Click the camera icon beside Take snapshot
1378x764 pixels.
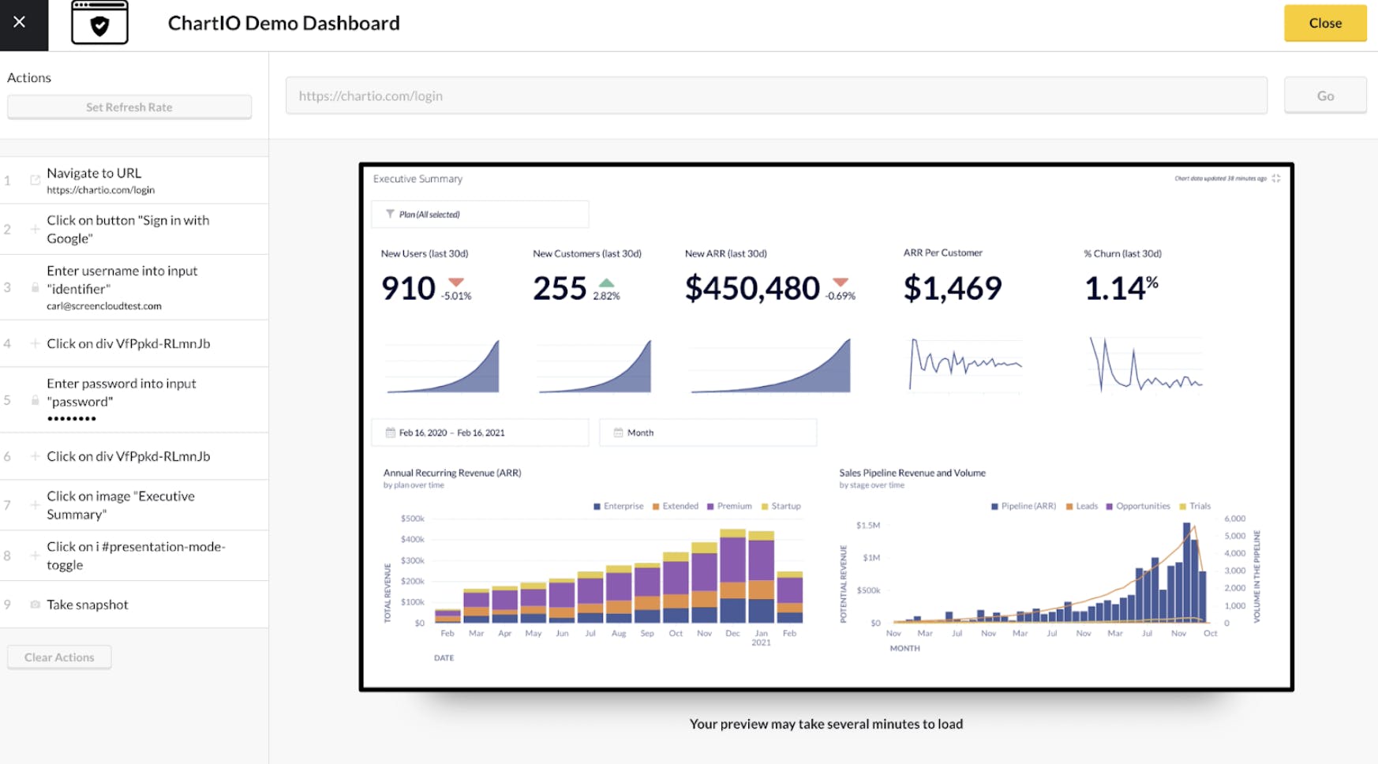(x=35, y=605)
